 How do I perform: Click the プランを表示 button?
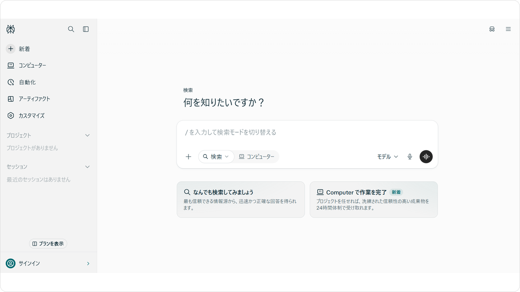click(x=48, y=244)
